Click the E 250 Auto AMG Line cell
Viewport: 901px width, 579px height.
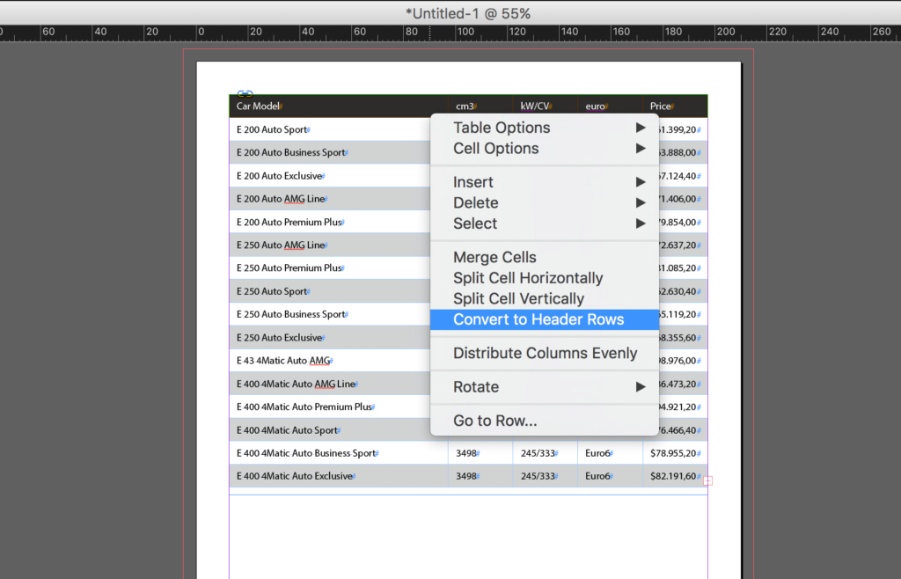coord(330,246)
